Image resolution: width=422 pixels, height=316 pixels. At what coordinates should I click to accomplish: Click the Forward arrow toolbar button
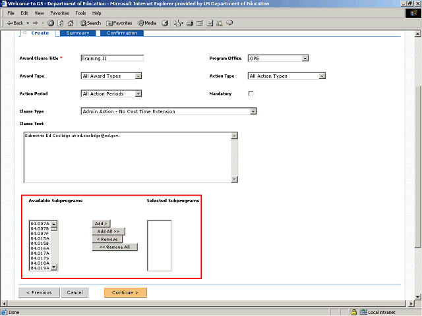[x=35, y=23]
